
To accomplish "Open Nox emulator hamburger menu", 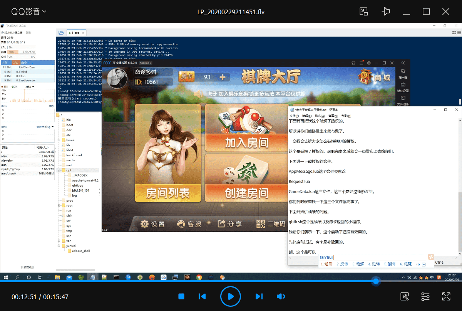I will pos(361,63).
